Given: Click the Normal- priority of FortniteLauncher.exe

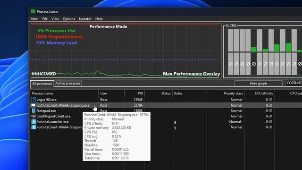Looking at the screenshot, I should coord(235,122).
